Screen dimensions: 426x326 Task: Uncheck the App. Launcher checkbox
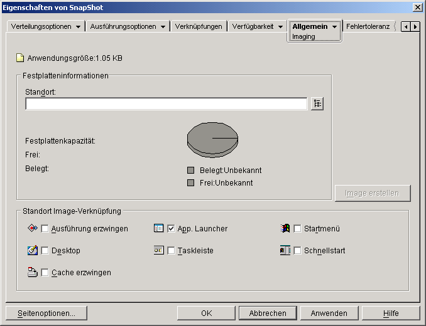[x=171, y=228]
